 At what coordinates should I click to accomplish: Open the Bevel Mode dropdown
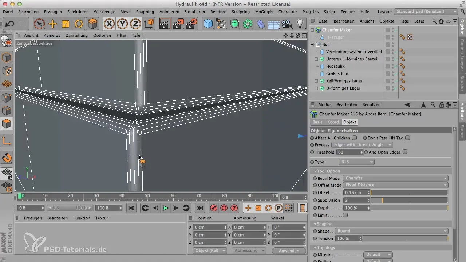[395, 178]
